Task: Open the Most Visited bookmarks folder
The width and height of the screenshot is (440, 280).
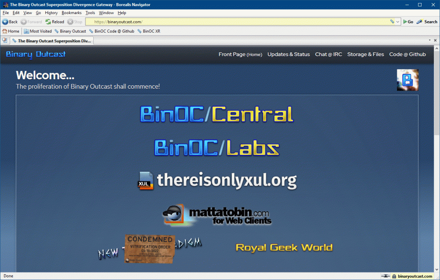Action: pos(38,31)
